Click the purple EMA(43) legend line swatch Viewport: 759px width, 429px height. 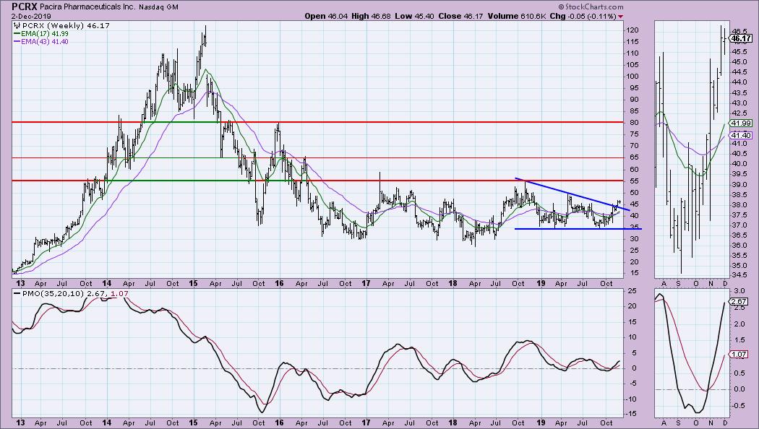[17, 42]
